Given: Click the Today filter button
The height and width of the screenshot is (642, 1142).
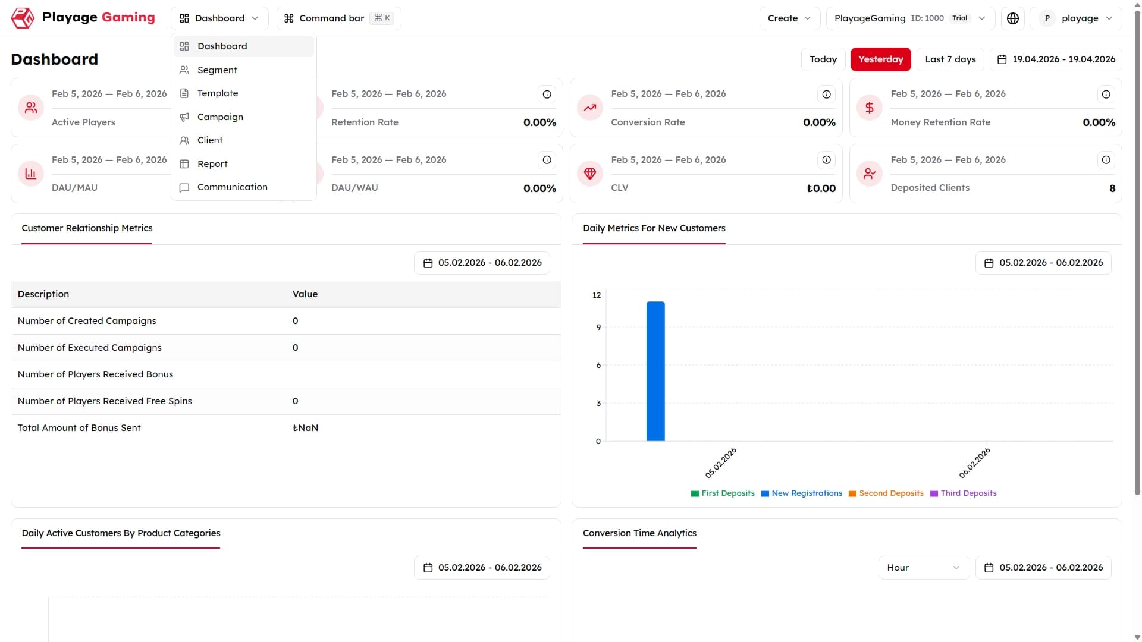Looking at the screenshot, I should coord(823,59).
